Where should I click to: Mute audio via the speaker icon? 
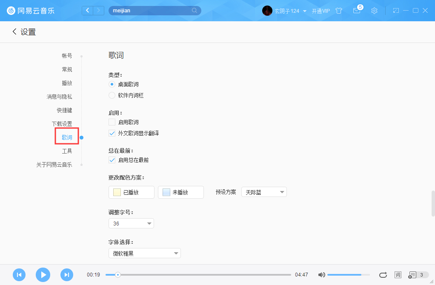(x=321, y=275)
